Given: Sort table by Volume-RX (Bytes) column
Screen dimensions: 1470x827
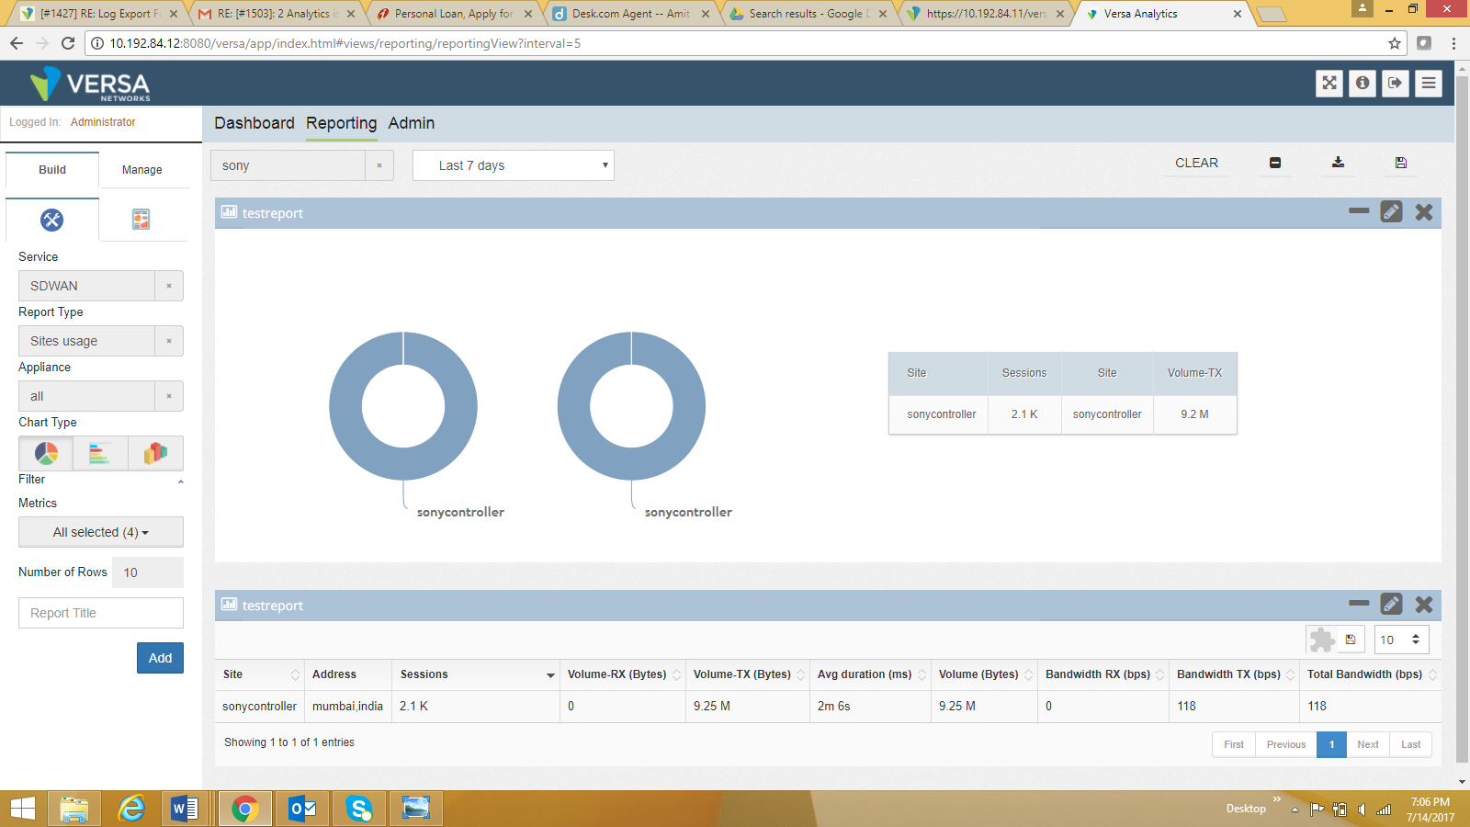Looking at the screenshot, I should tap(623, 674).
